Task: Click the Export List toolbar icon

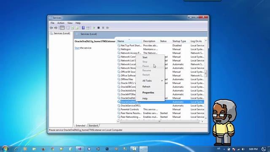Action: click(77, 28)
